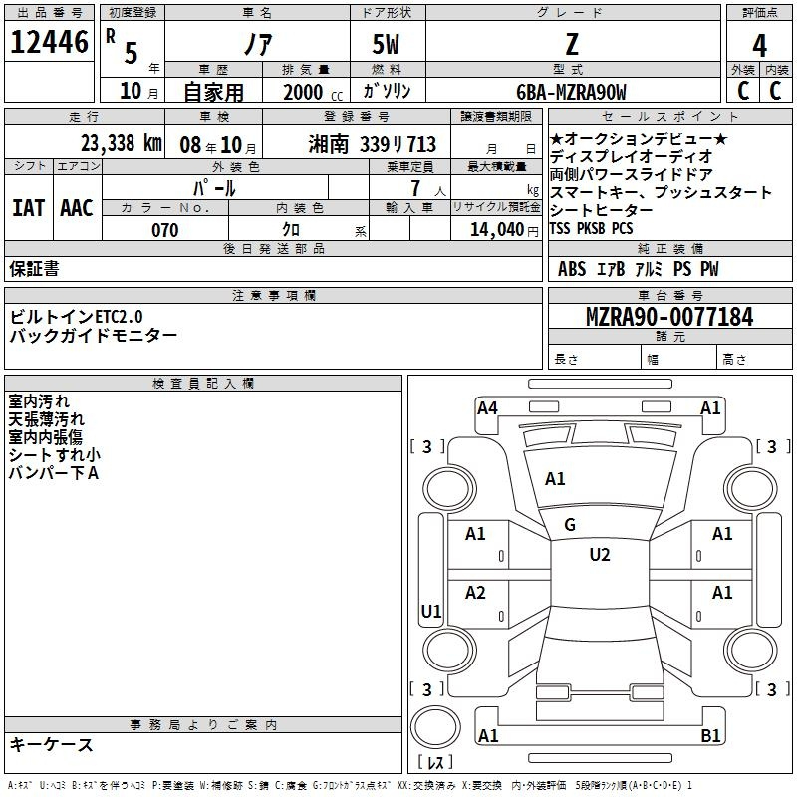Click the A1 scratch mark on the hood
Image resolution: width=797 pixels, height=797 pixels.
555,479
